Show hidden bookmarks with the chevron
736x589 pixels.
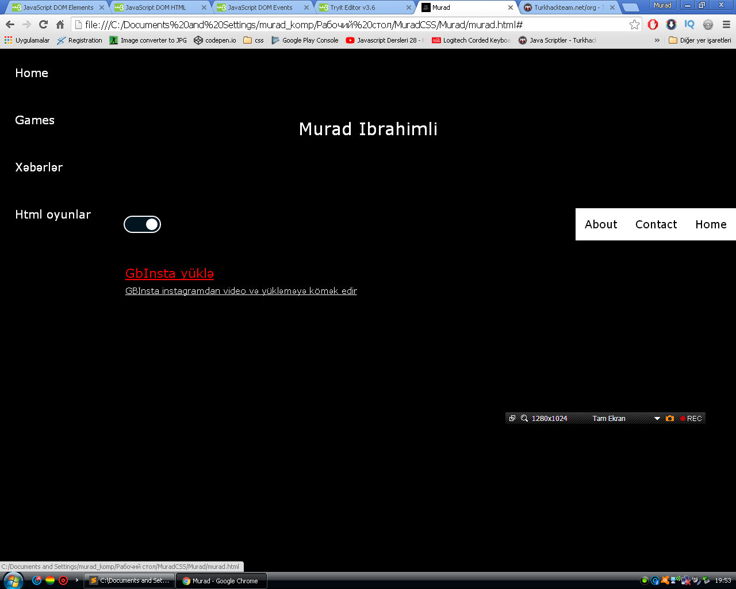pyautogui.click(x=657, y=40)
